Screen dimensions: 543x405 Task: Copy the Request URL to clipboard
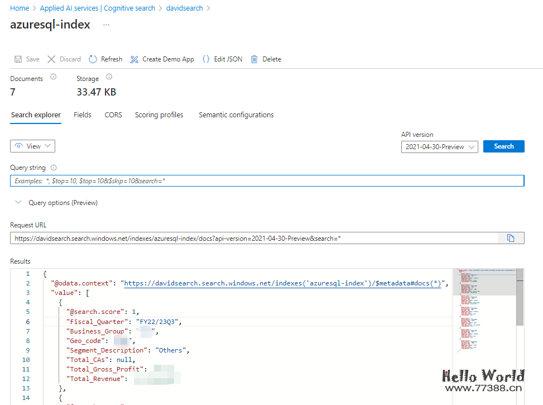pyautogui.click(x=510, y=238)
